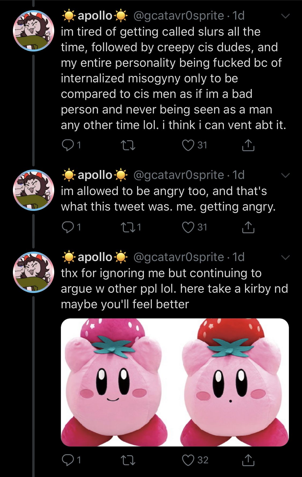Image resolution: width=302 pixels, height=477 pixels.
Task: Open the profile avatar beside the second tweet
Action: pos(34,190)
